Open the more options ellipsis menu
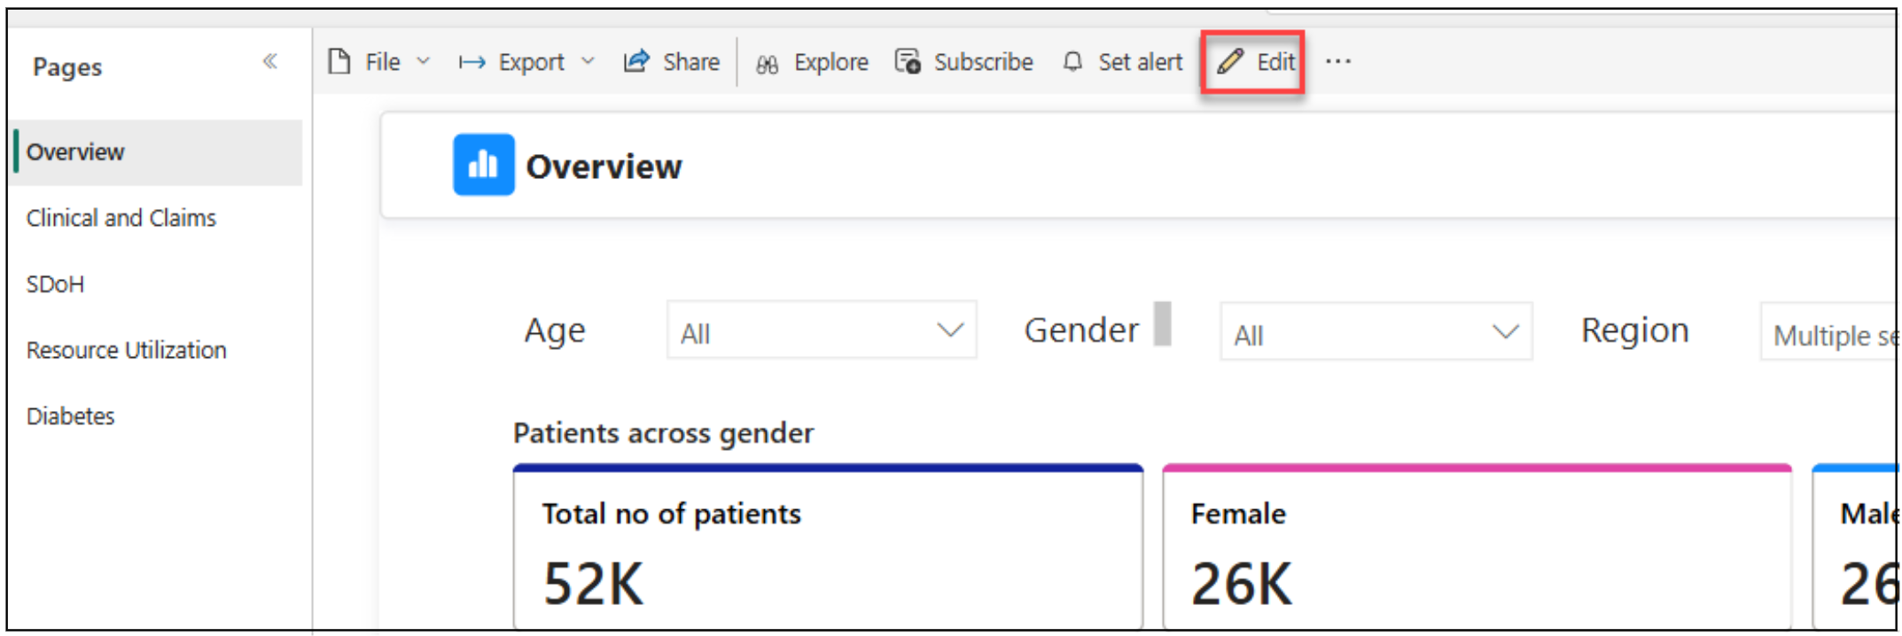Viewport: 1902px width, 636px height. click(1338, 61)
